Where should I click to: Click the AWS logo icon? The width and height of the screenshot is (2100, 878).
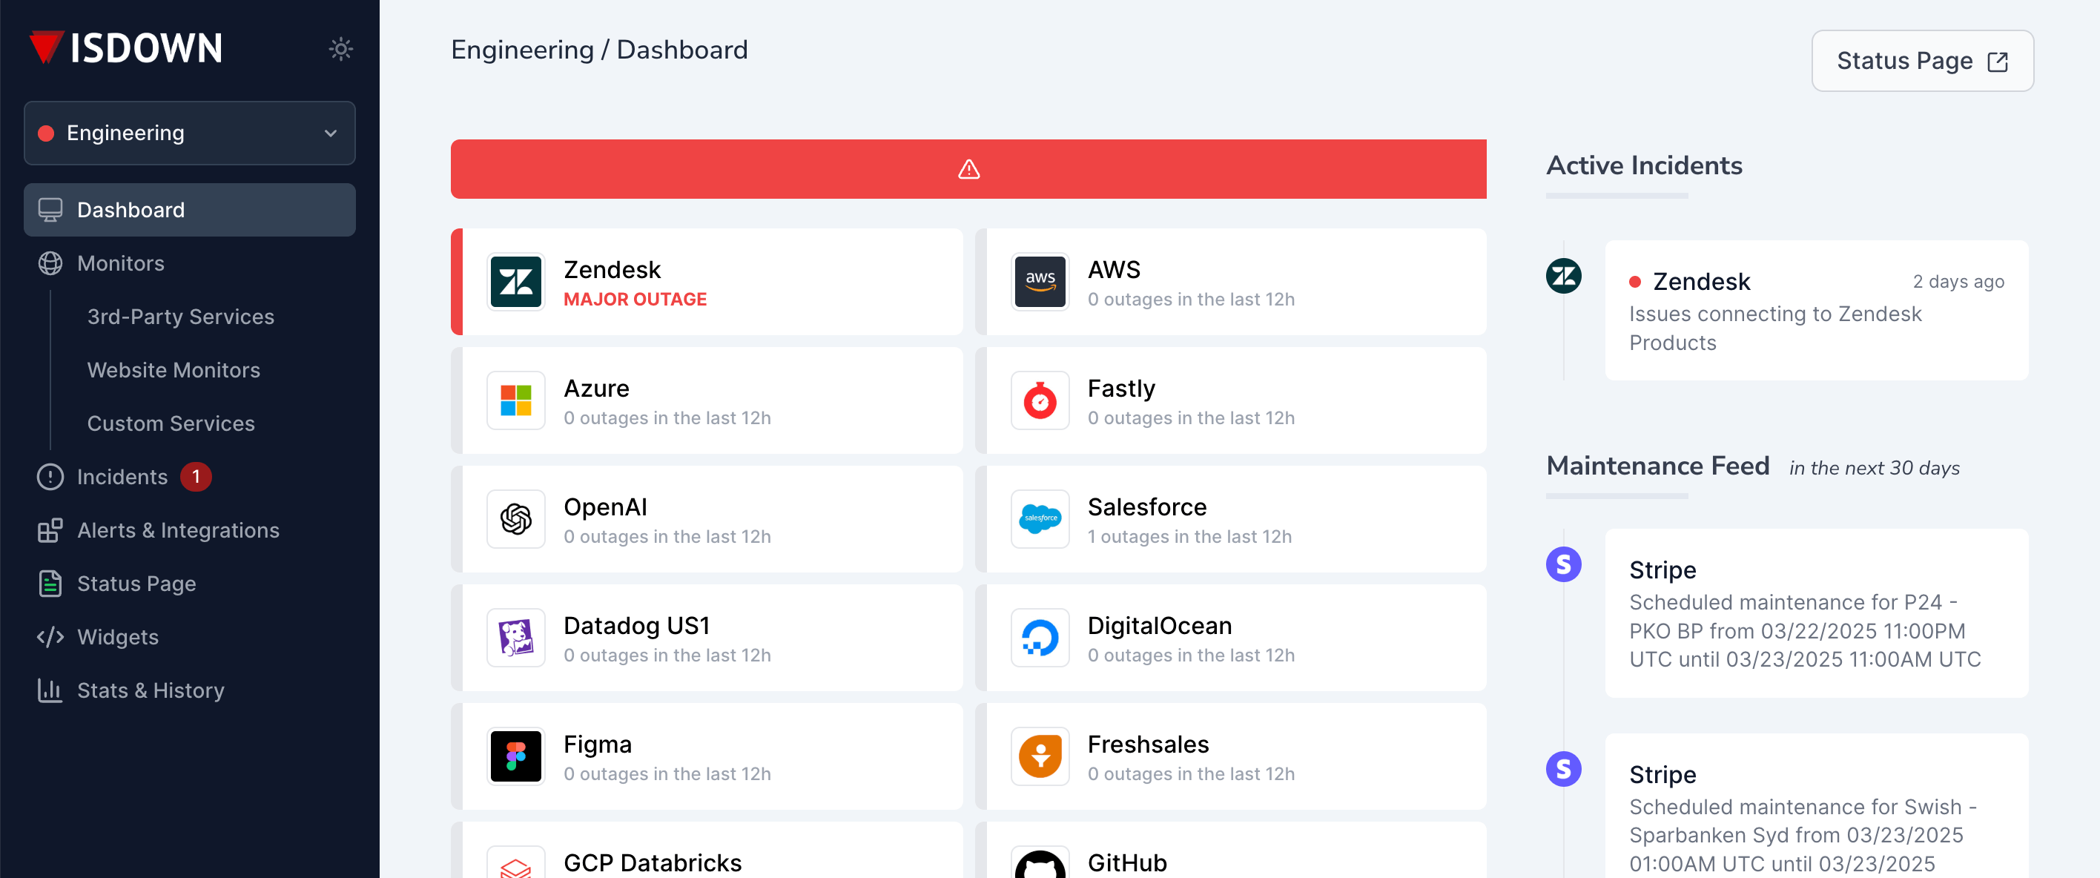coord(1040,282)
